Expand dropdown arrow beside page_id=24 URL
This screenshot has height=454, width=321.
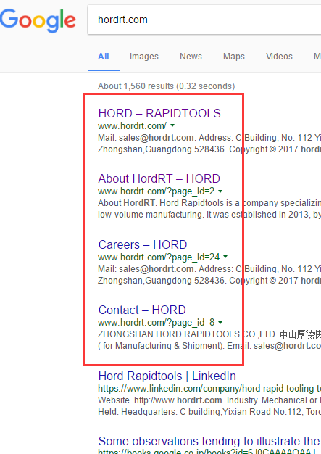[225, 257]
